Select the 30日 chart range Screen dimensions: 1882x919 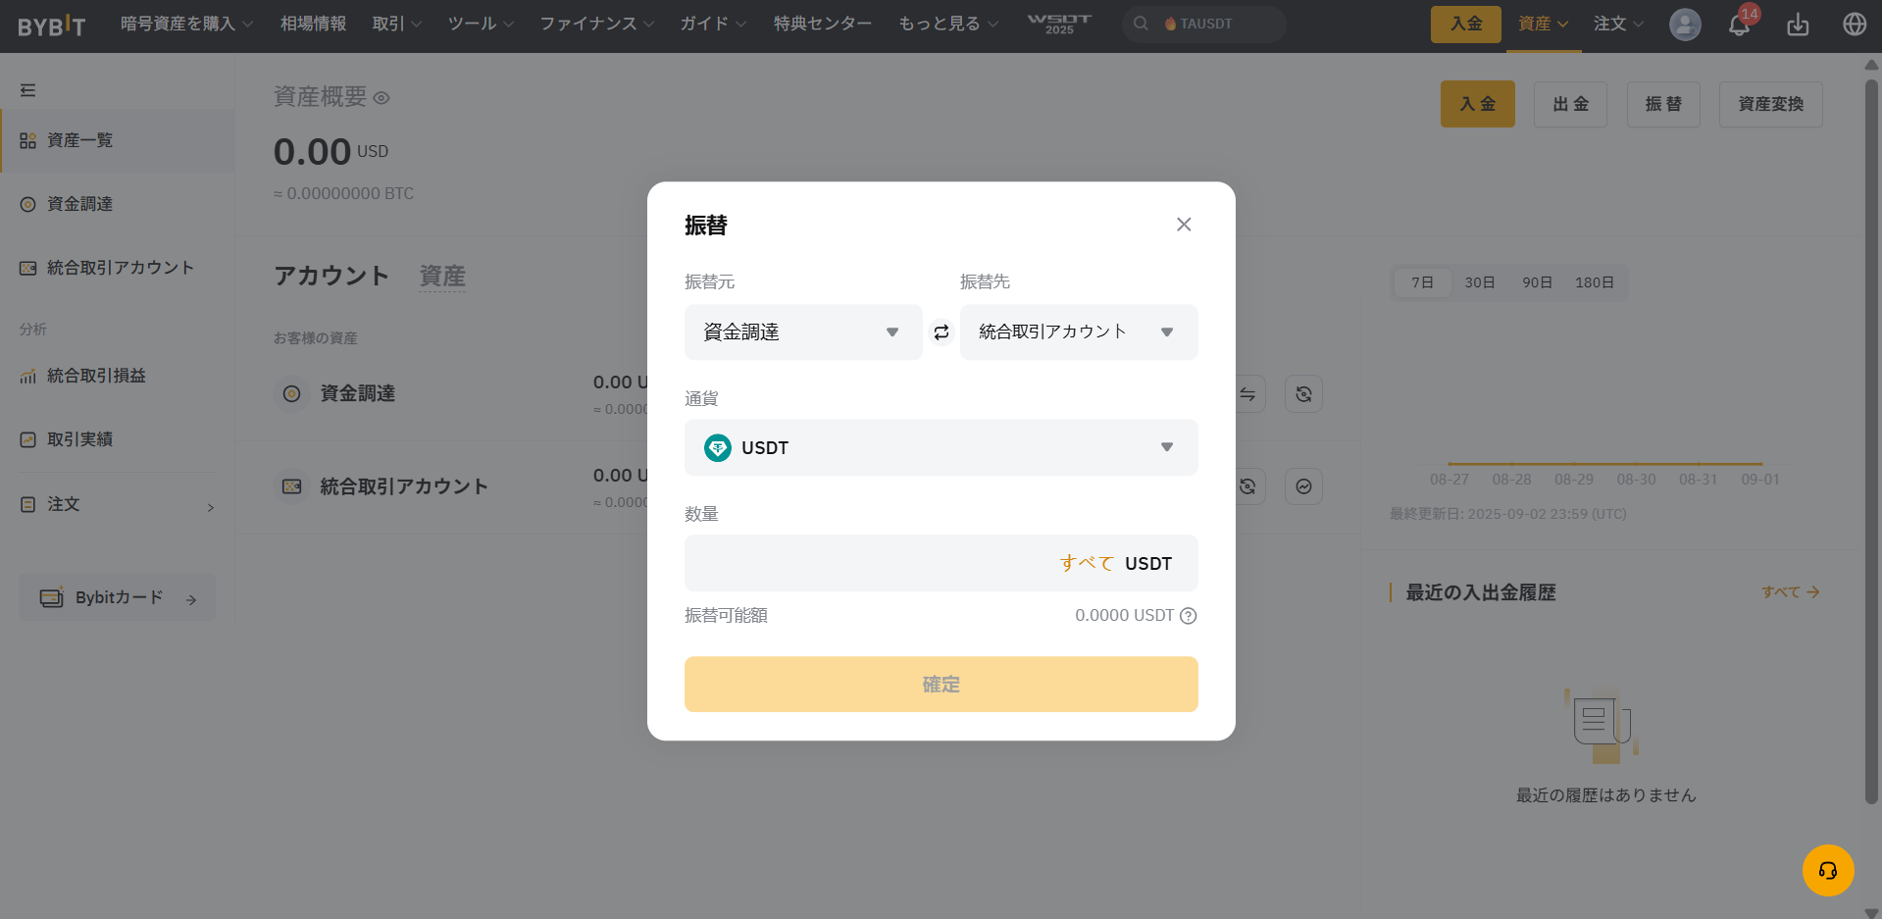(1479, 282)
